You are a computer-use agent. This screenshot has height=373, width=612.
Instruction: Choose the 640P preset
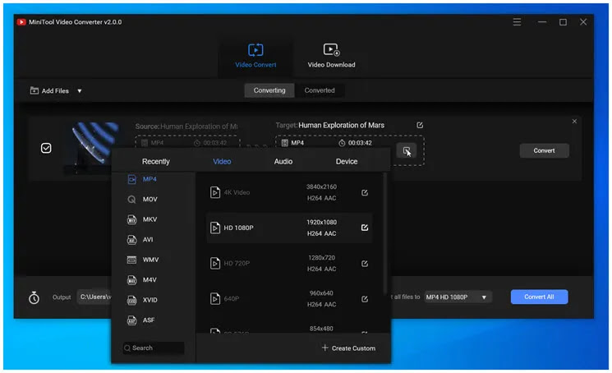pyautogui.click(x=289, y=299)
